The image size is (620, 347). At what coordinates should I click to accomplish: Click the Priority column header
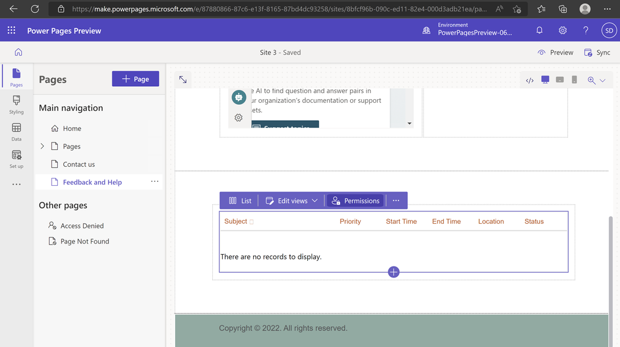pos(350,221)
